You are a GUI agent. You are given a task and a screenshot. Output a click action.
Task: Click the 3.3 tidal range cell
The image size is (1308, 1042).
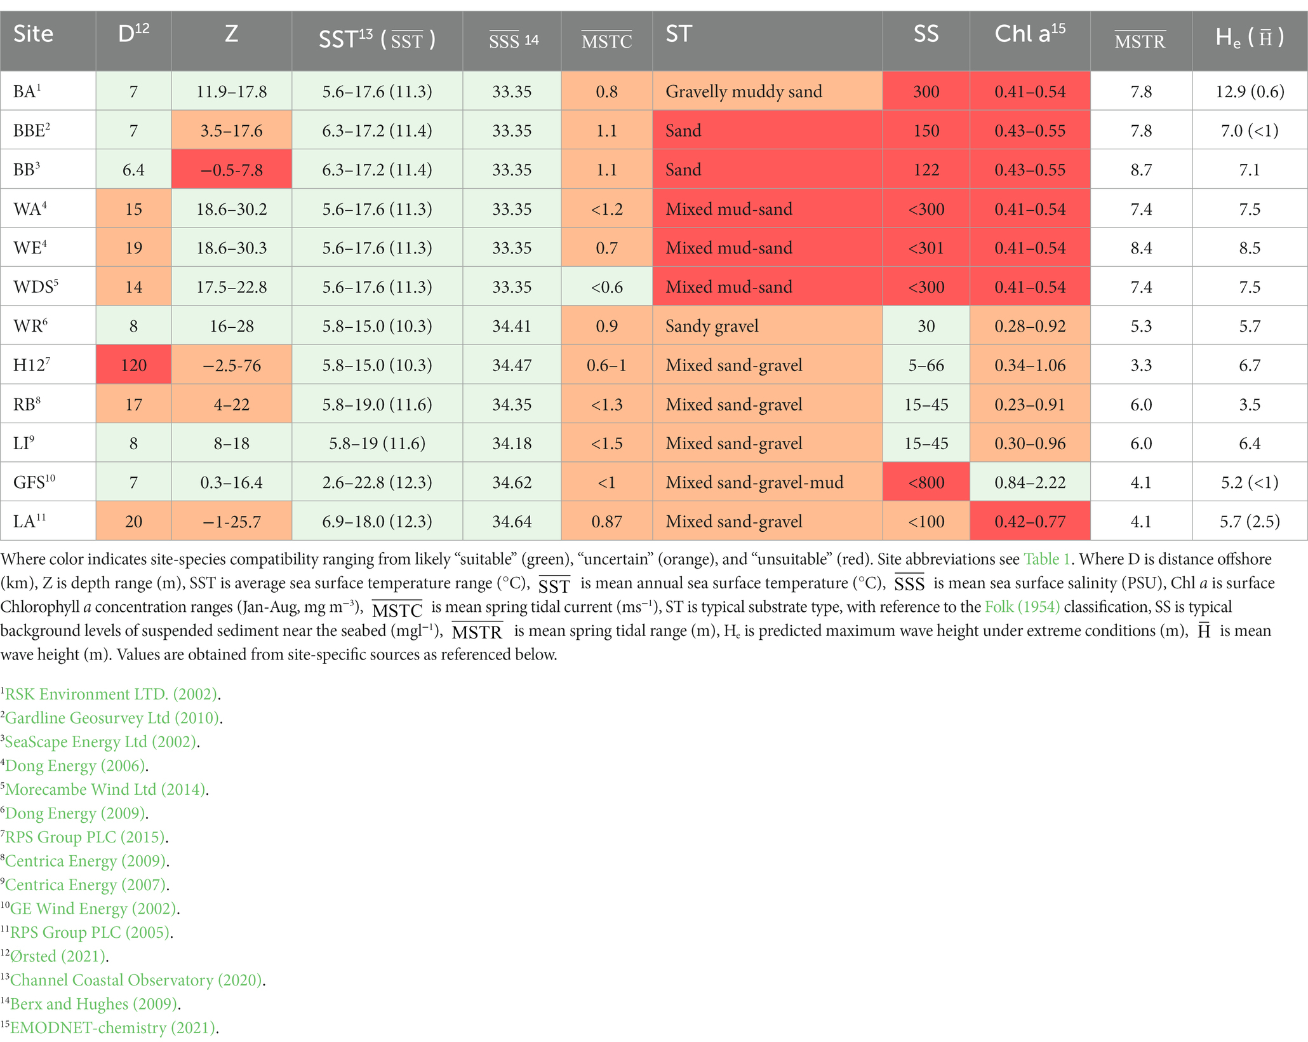tap(1141, 365)
